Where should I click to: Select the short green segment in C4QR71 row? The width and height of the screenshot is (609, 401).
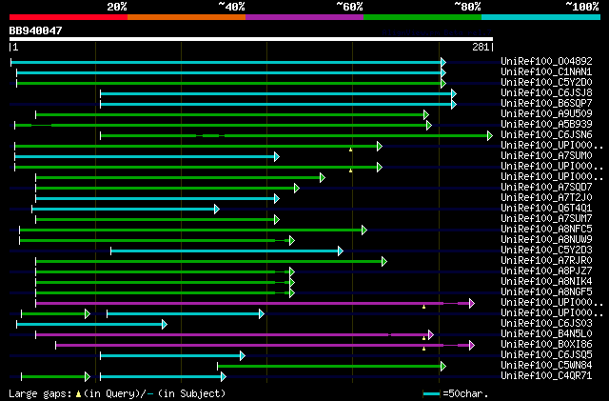[x=55, y=377]
